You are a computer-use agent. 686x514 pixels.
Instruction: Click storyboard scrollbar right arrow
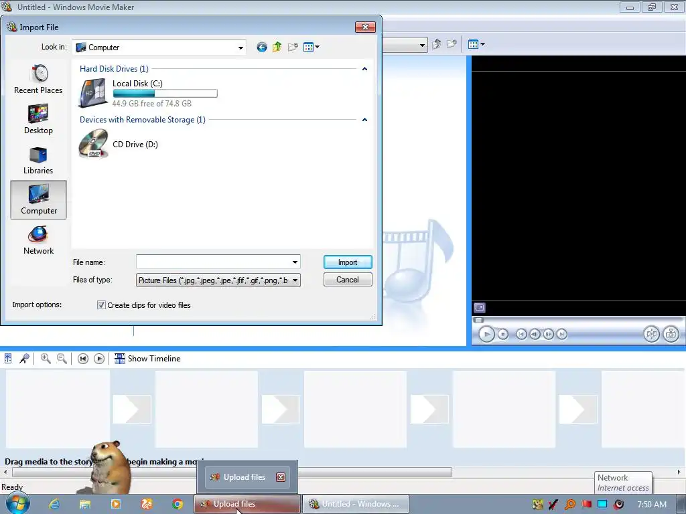pyautogui.click(x=679, y=473)
